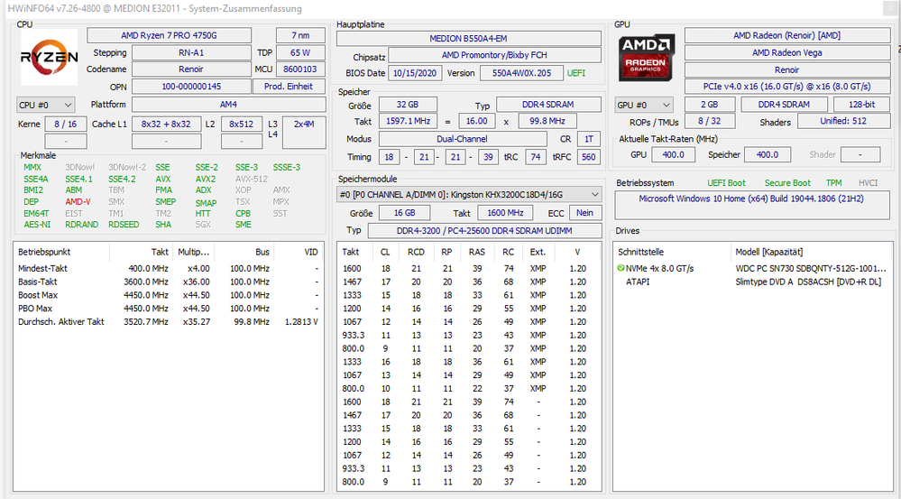Expand the Kingston memory module dropdown
901x499 pixels.
pos(593,194)
